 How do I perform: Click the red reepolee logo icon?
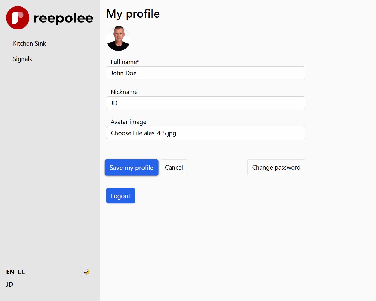coord(18,18)
